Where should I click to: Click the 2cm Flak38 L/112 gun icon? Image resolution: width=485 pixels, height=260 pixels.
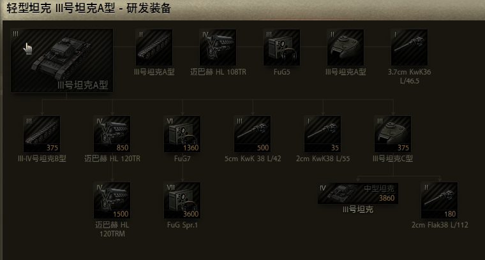pyautogui.click(x=439, y=200)
